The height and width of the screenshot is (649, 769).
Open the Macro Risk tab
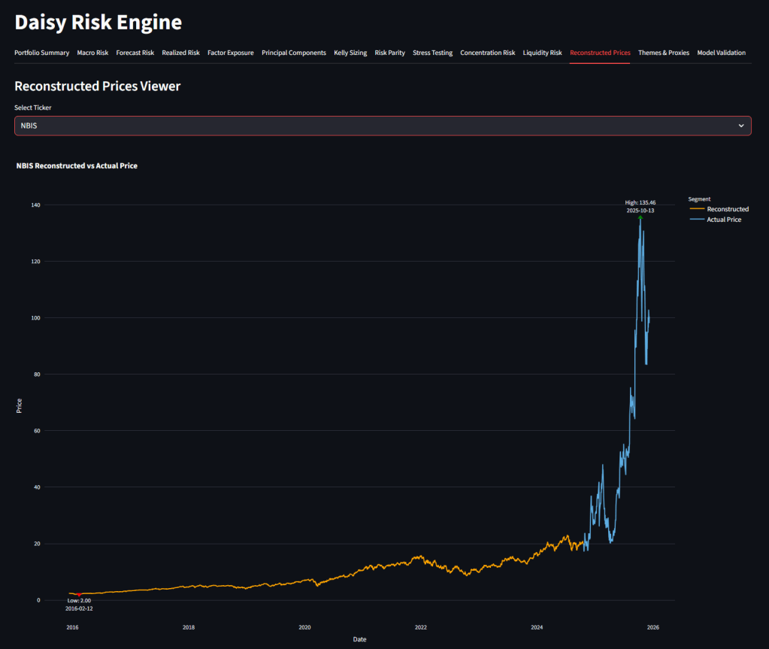tap(92, 53)
